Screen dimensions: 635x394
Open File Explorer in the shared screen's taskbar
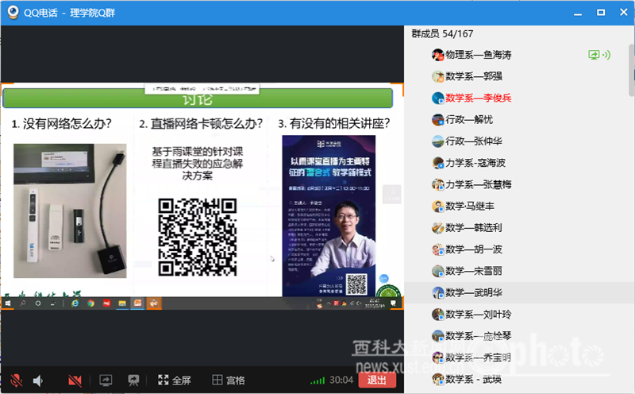point(122,303)
